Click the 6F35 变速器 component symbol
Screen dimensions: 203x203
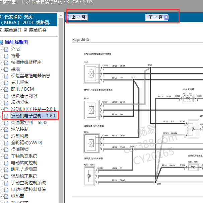pos(188,98)
